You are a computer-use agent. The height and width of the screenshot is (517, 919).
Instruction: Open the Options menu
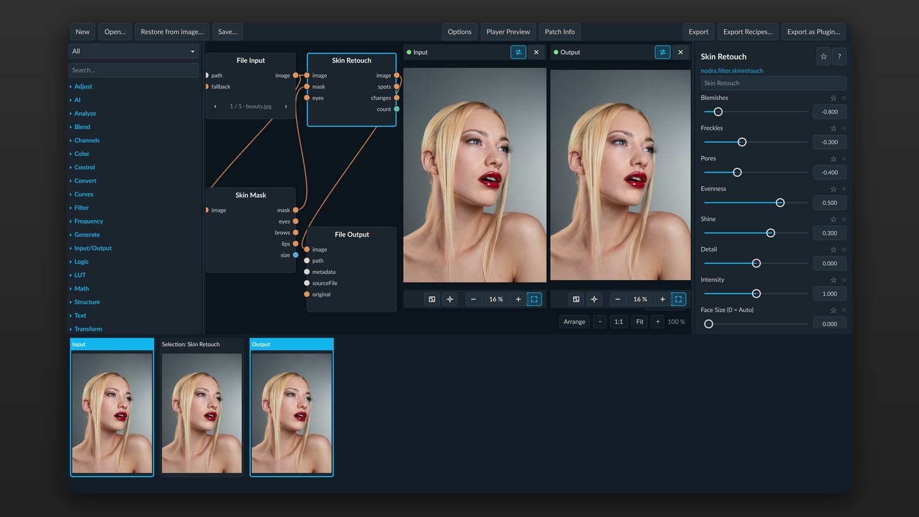(459, 32)
